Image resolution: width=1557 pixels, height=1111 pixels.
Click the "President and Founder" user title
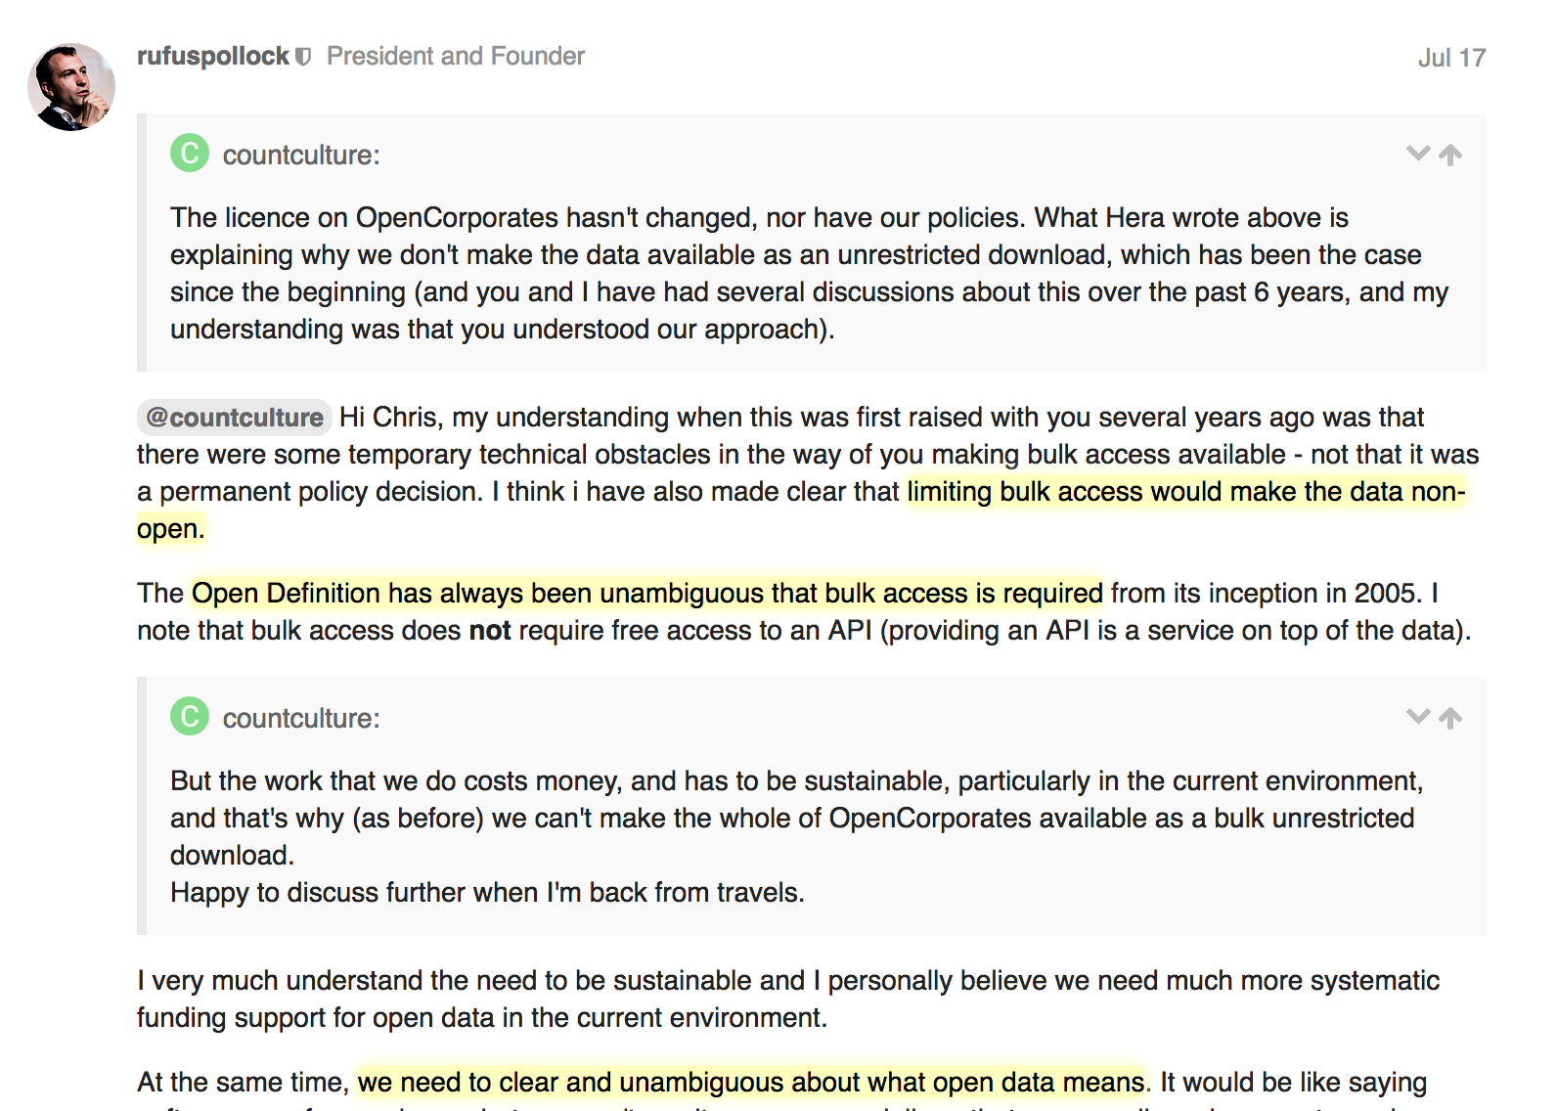click(455, 57)
